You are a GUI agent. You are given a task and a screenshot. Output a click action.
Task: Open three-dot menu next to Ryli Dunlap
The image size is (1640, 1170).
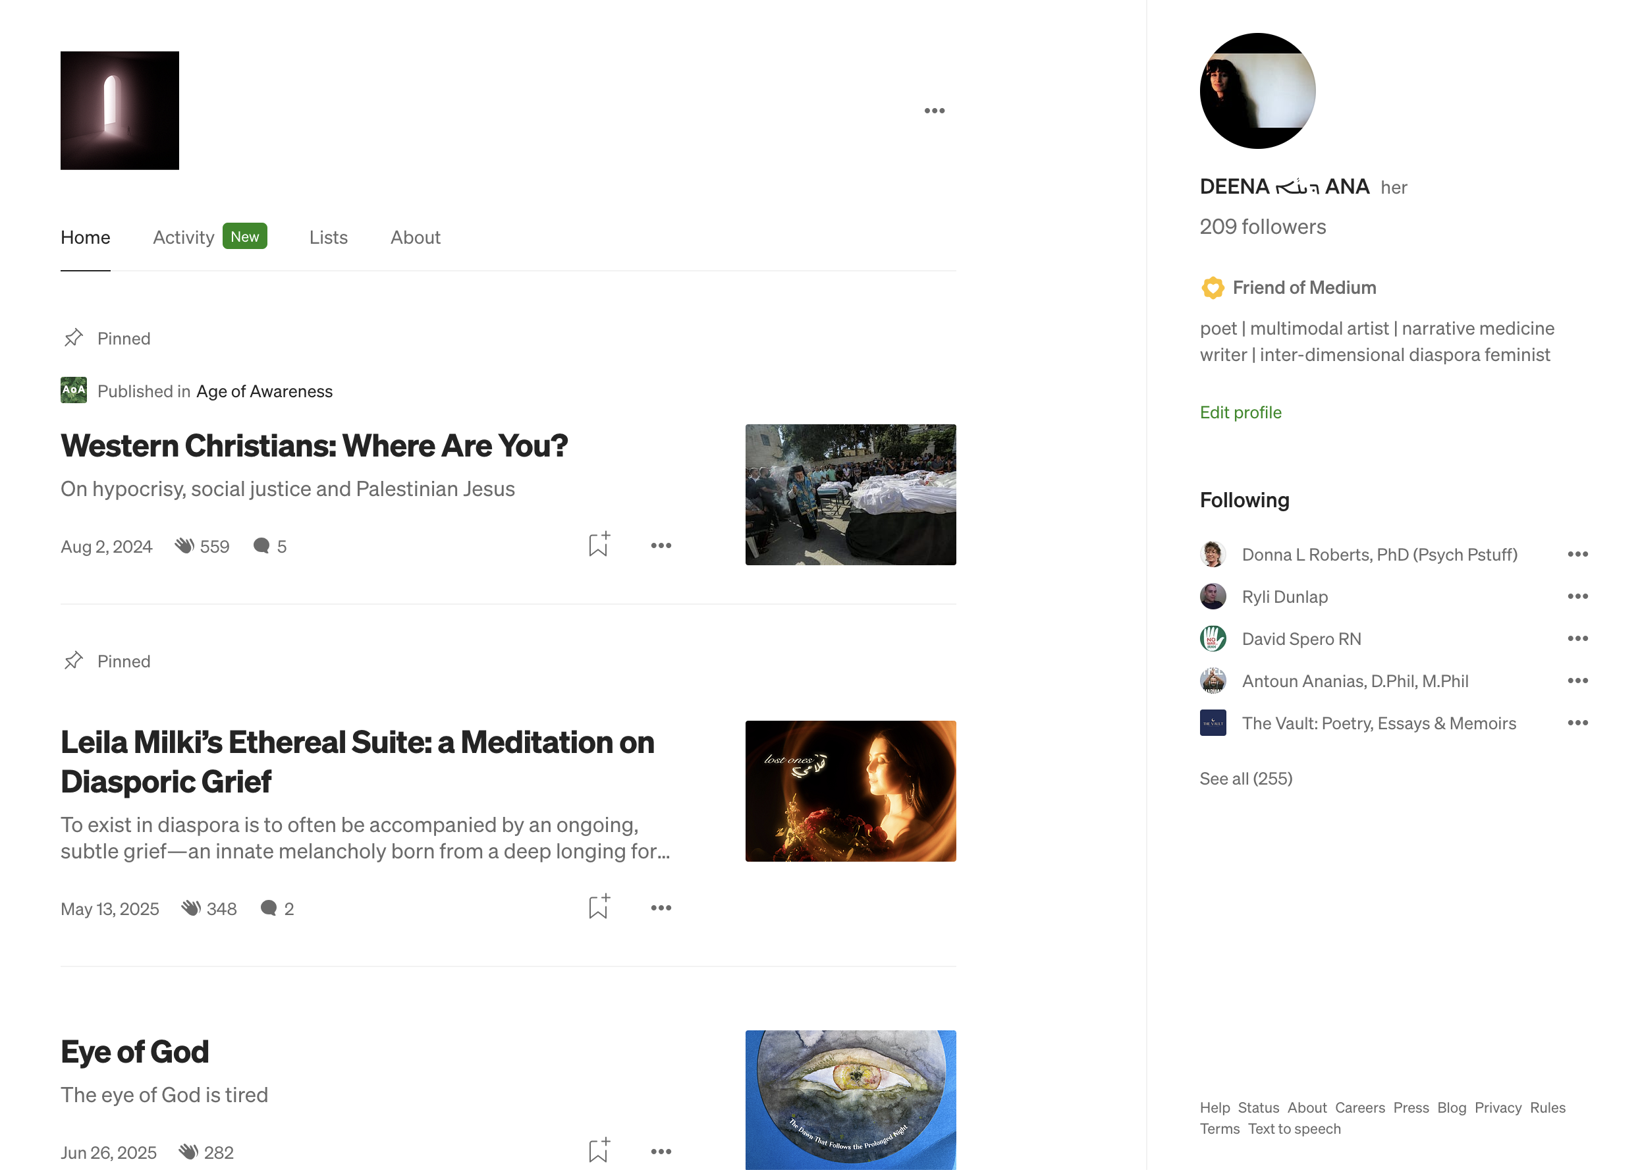(x=1577, y=596)
